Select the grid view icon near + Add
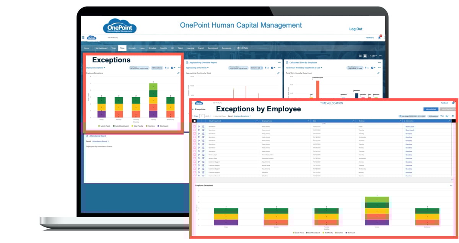This screenshot has width=459, height=243. click(x=365, y=55)
